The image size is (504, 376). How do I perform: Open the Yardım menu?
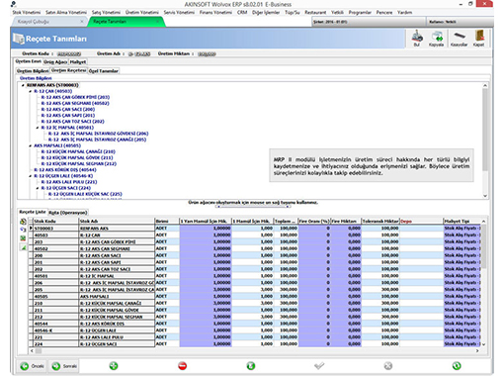point(404,13)
